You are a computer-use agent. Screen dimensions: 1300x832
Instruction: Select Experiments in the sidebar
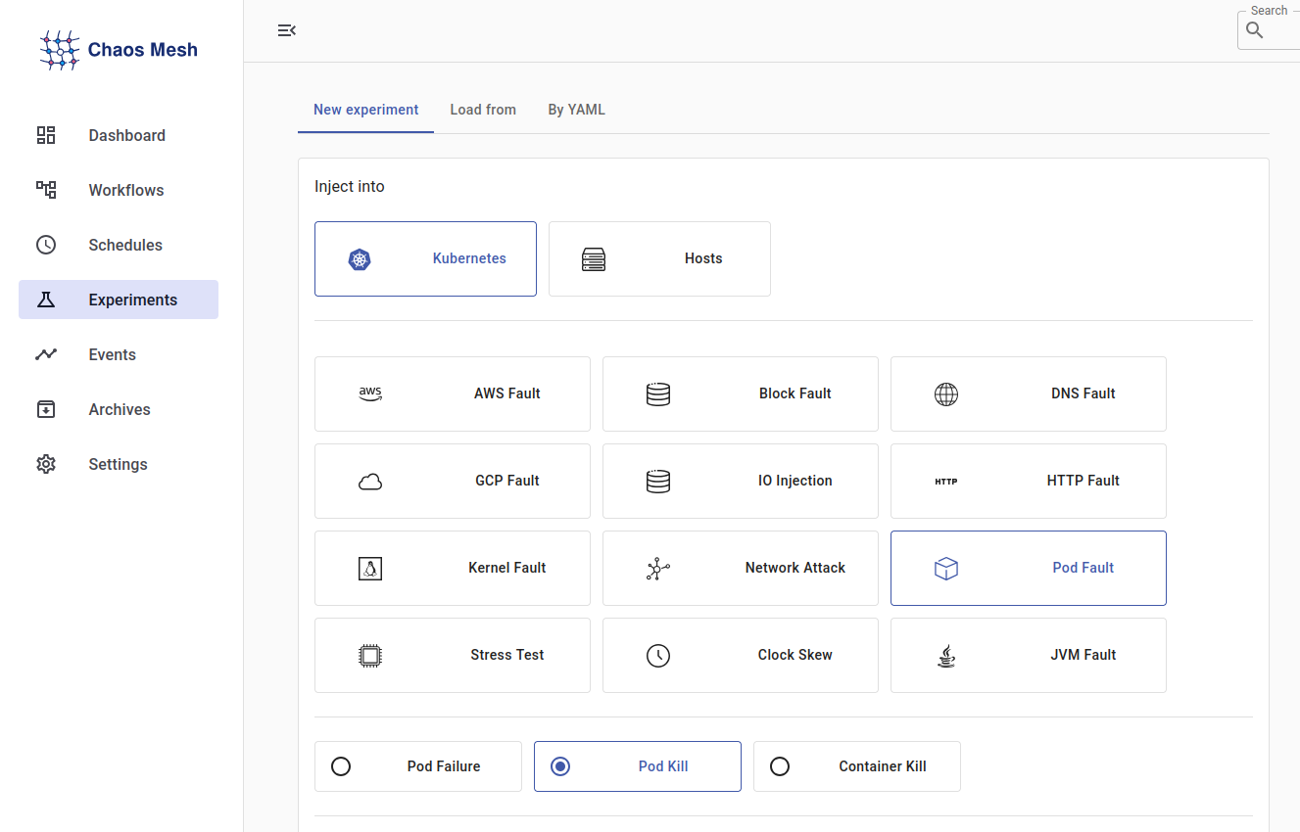coord(119,300)
